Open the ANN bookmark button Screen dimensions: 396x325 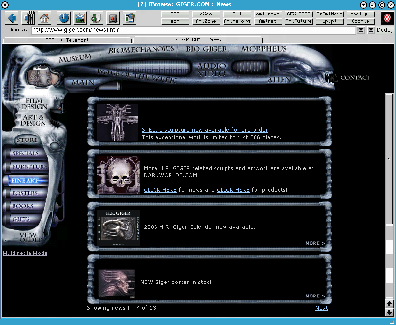click(x=237, y=14)
